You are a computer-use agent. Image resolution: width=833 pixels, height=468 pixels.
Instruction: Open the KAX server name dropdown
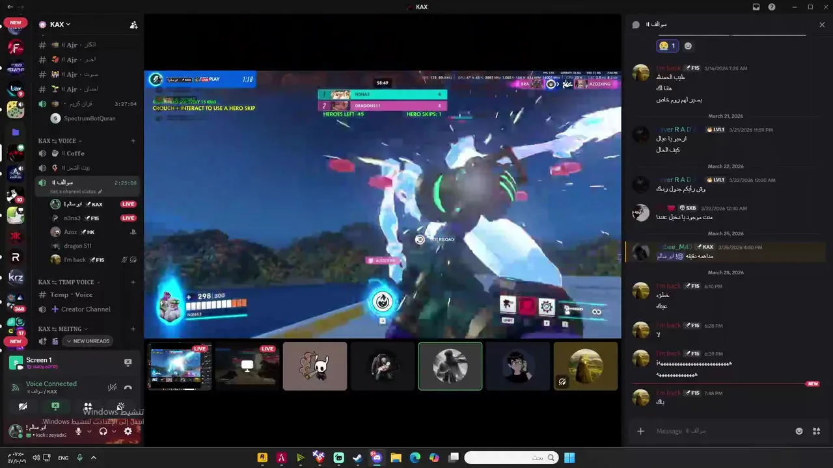[x=55, y=25]
